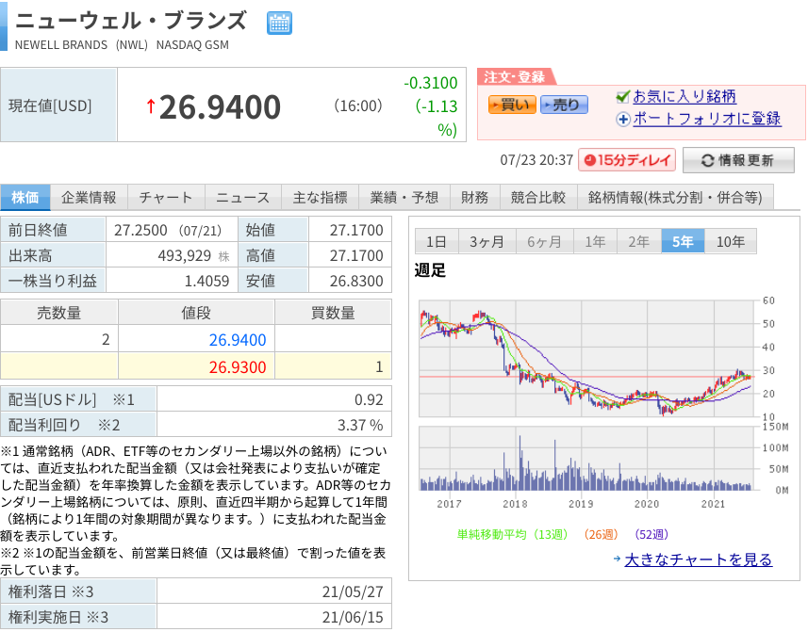The height and width of the screenshot is (632, 808).
Task: Click the 一株当り利益 value 1.4059
Action: [x=206, y=281]
